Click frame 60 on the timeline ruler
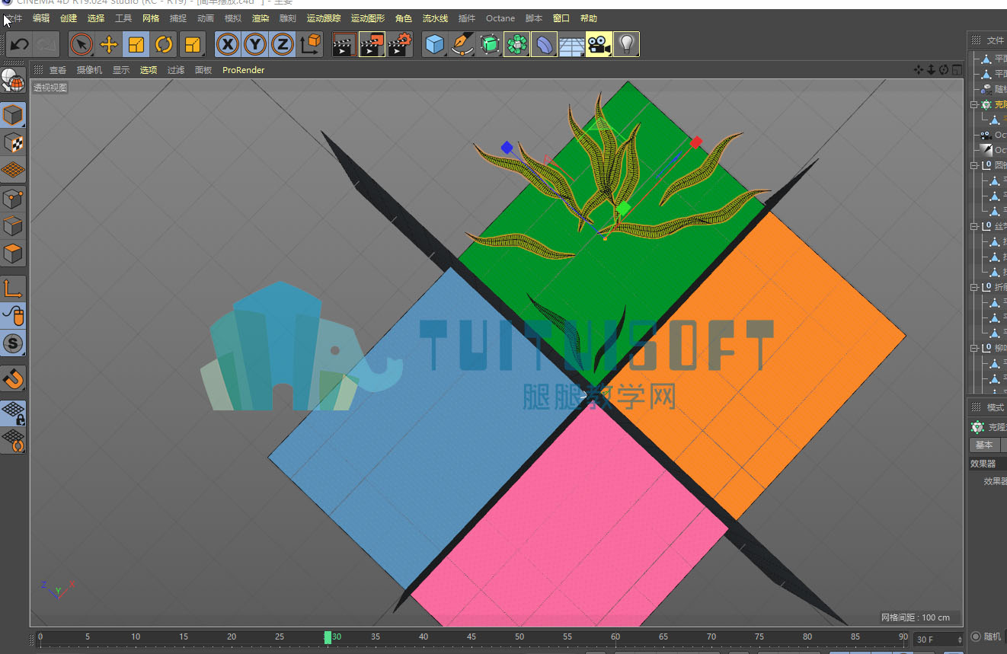 615,637
